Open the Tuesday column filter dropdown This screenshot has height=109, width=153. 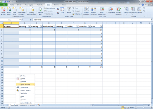[41, 26]
